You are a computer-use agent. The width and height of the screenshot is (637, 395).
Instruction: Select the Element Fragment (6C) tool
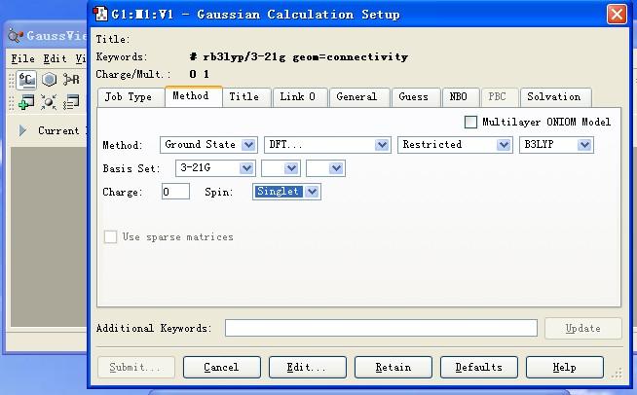click(26, 80)
